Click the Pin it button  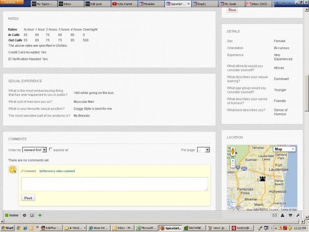click(x=232, y=10)
